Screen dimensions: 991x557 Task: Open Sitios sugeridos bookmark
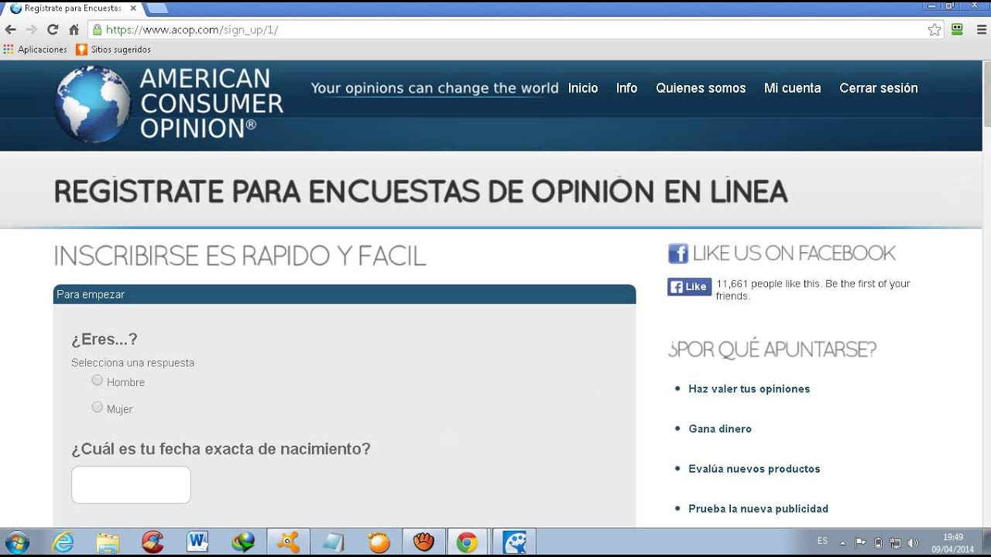113,50
